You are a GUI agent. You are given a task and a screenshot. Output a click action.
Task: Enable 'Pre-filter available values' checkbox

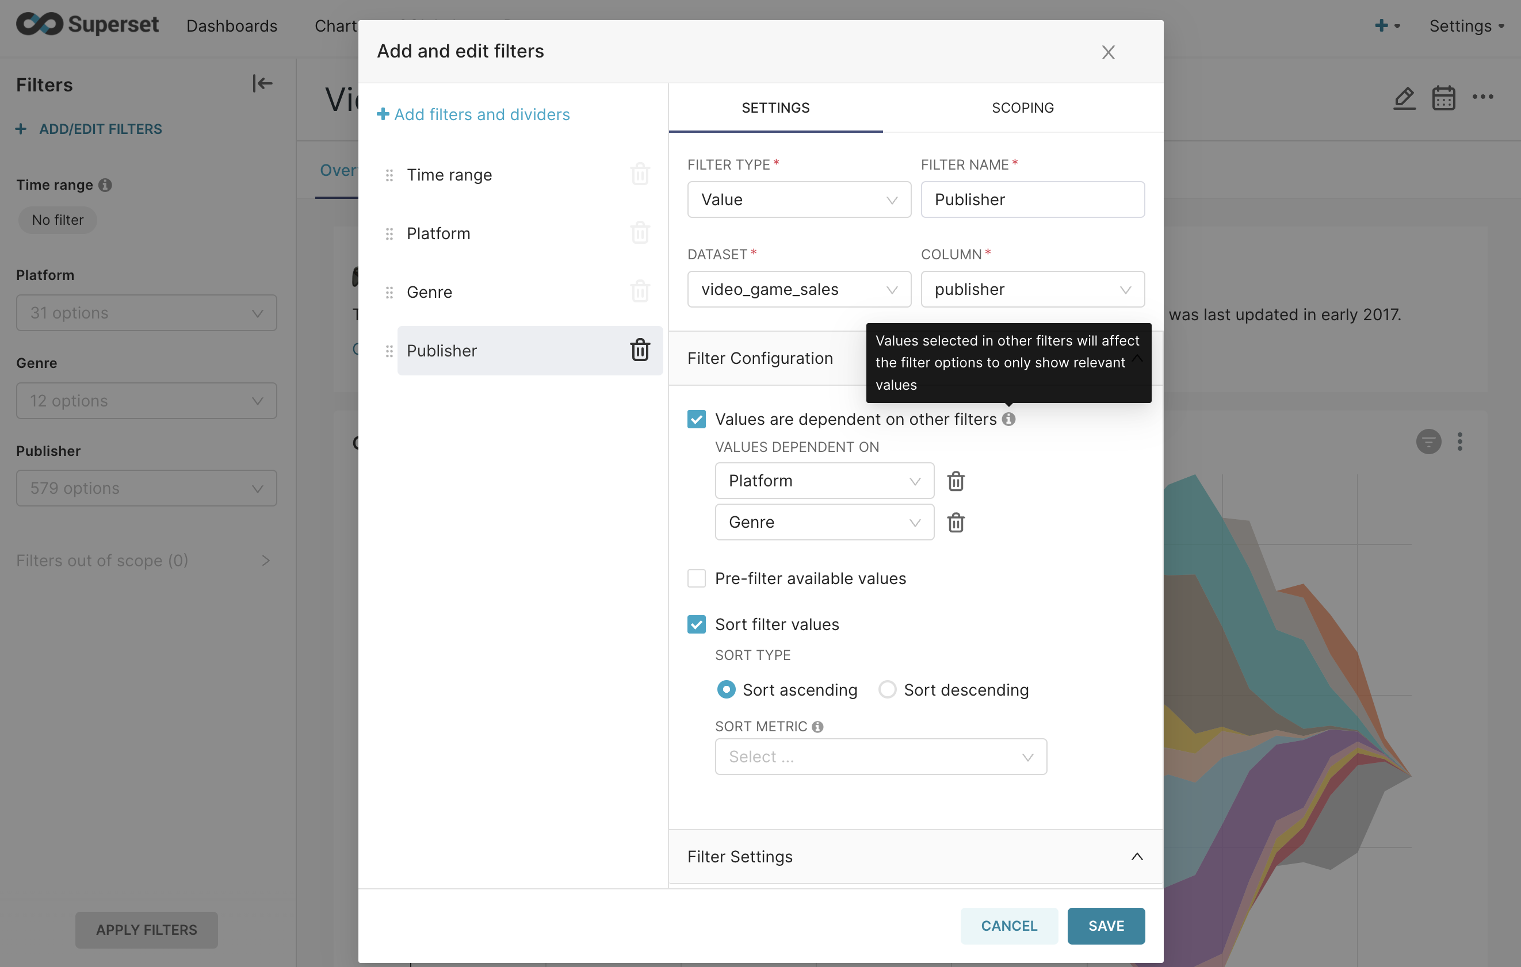coord(696,577)
